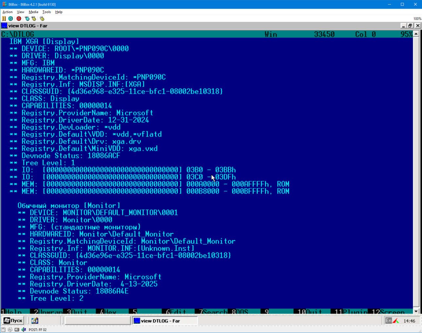The height and width of the screenshot is (333, 422).
Task: Click the 7Search function key label
Action: [213, 312]
